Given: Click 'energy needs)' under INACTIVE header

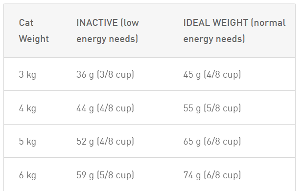Looking at the screenshot, I should pos(107,39).
